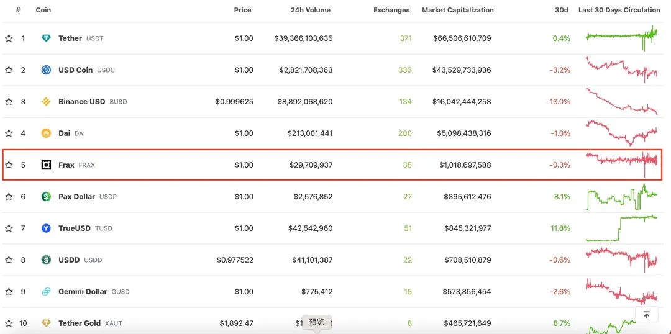This screenshot has width=671, height=334.
Task: Click the TrueUSD logo icon
Action: click(46, 228)
